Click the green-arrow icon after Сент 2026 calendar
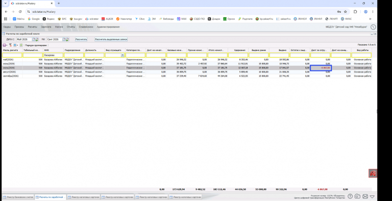 pyautogui.click(x=67, y=39)
